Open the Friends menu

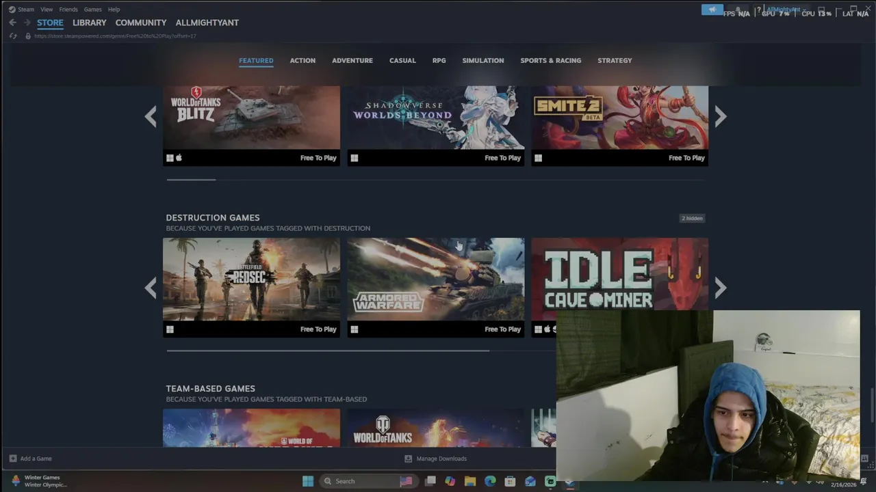[68, 10]
